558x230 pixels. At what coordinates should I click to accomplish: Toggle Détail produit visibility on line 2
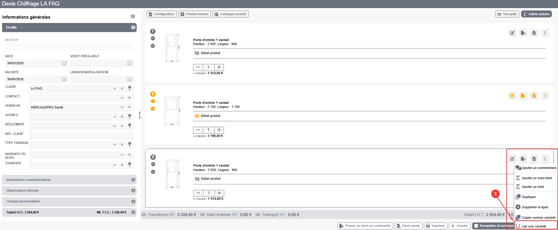click(x=197, y=116)
